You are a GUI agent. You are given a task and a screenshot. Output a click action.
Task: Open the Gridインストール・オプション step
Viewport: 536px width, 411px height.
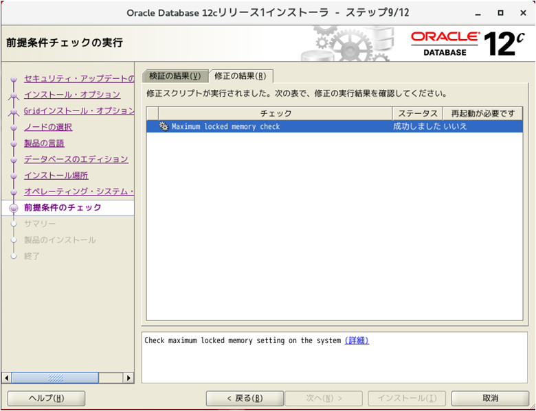[x=79, y=110]
